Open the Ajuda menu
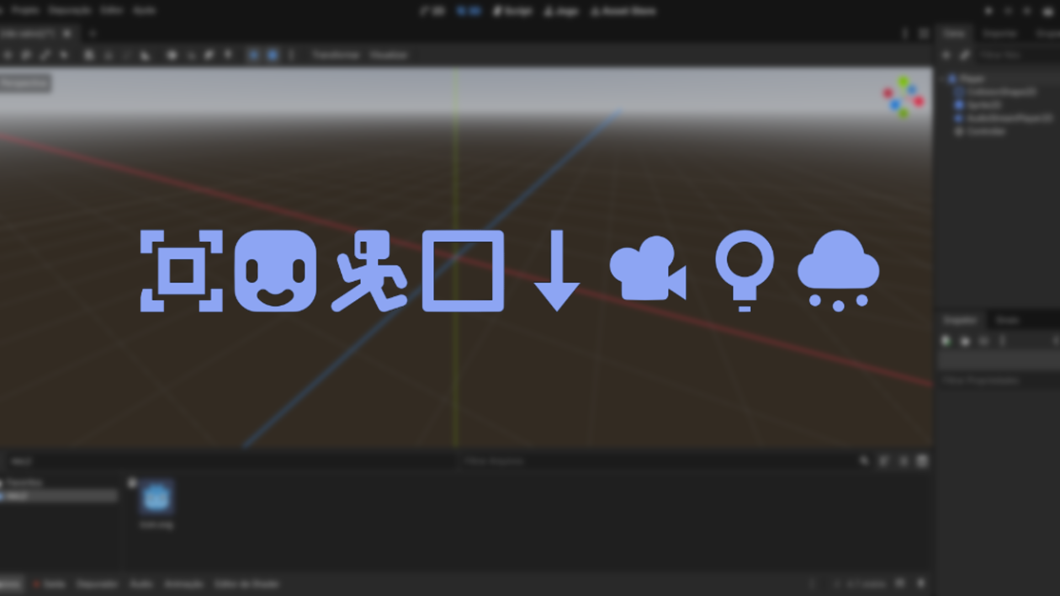1060x596 pixels. click(x=144, y=10)
